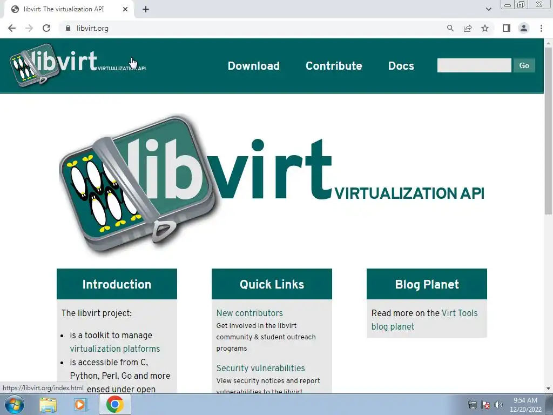Open a new browser tab

click(146, 9)
